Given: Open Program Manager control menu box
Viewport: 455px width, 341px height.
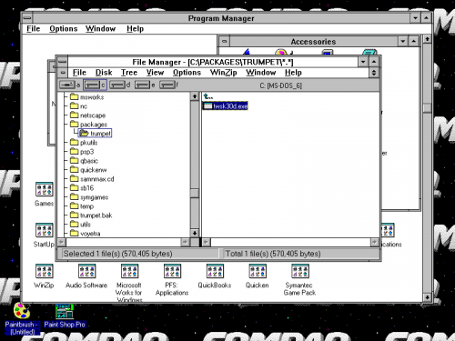Looking at the screenshot, I should pyautogui.click(x=27, y=18).
